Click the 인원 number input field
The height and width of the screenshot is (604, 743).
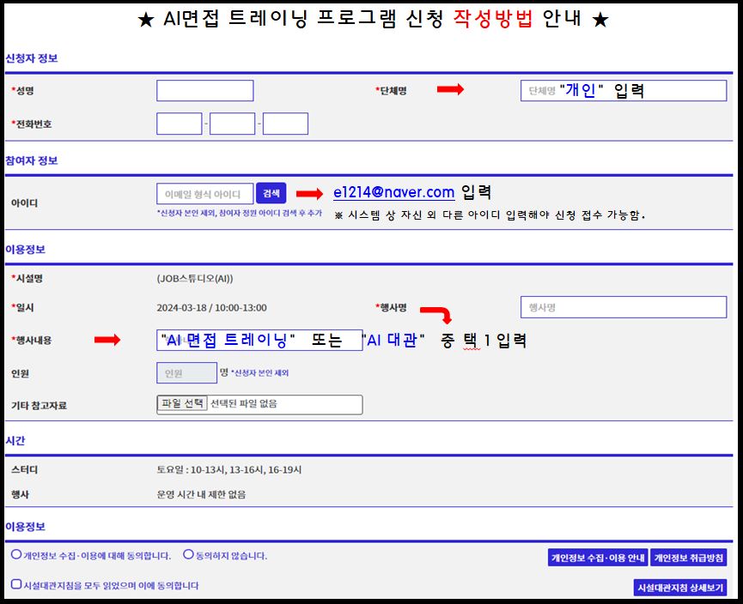(x=186, y=372)
